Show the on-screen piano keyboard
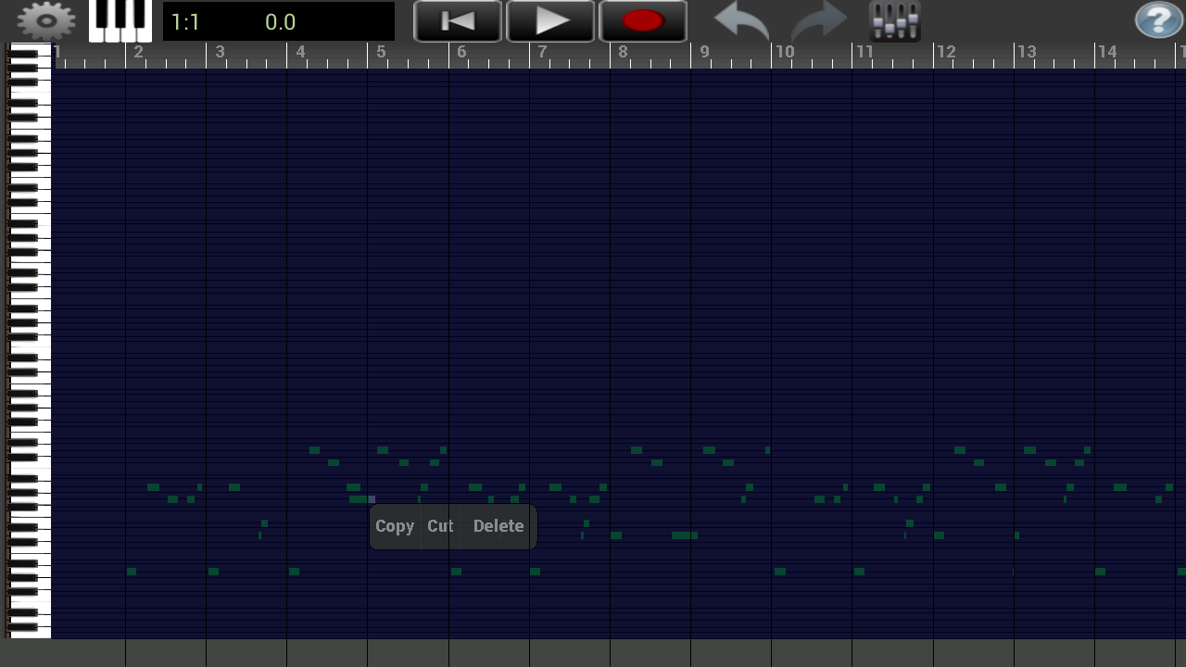Image resolution: width=1186 pixels, height=667 pixels. point(119,19)
